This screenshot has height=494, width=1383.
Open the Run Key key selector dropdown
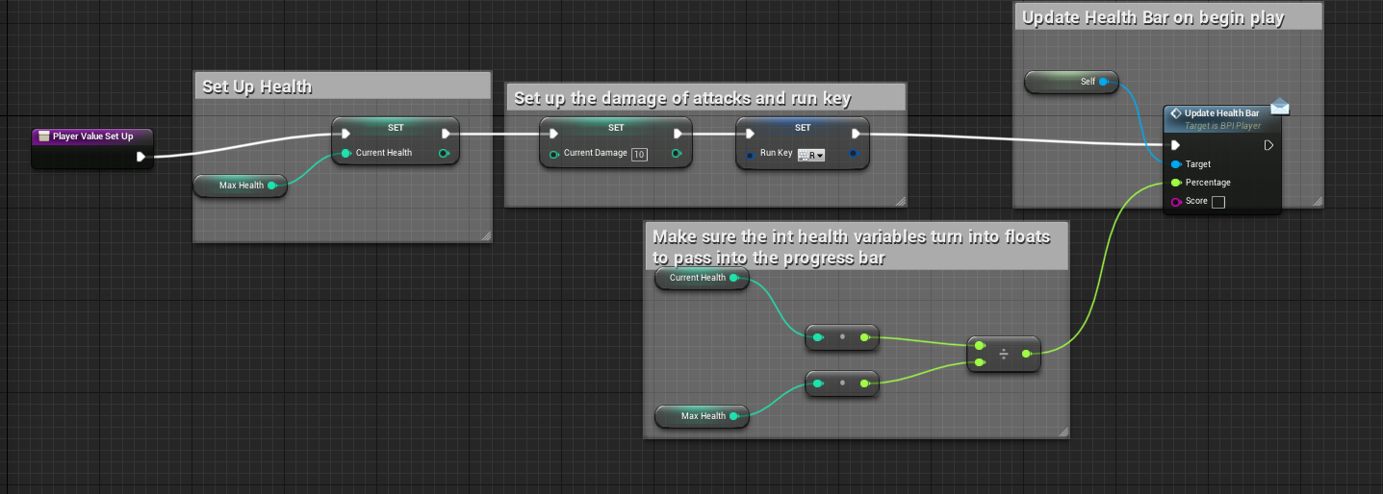[x=811, y=154]
